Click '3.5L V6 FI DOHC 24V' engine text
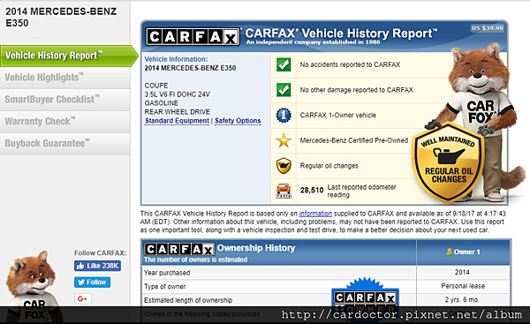Image resolution: width=530 pixels, height=324 pixels. [x=178, y=94]
